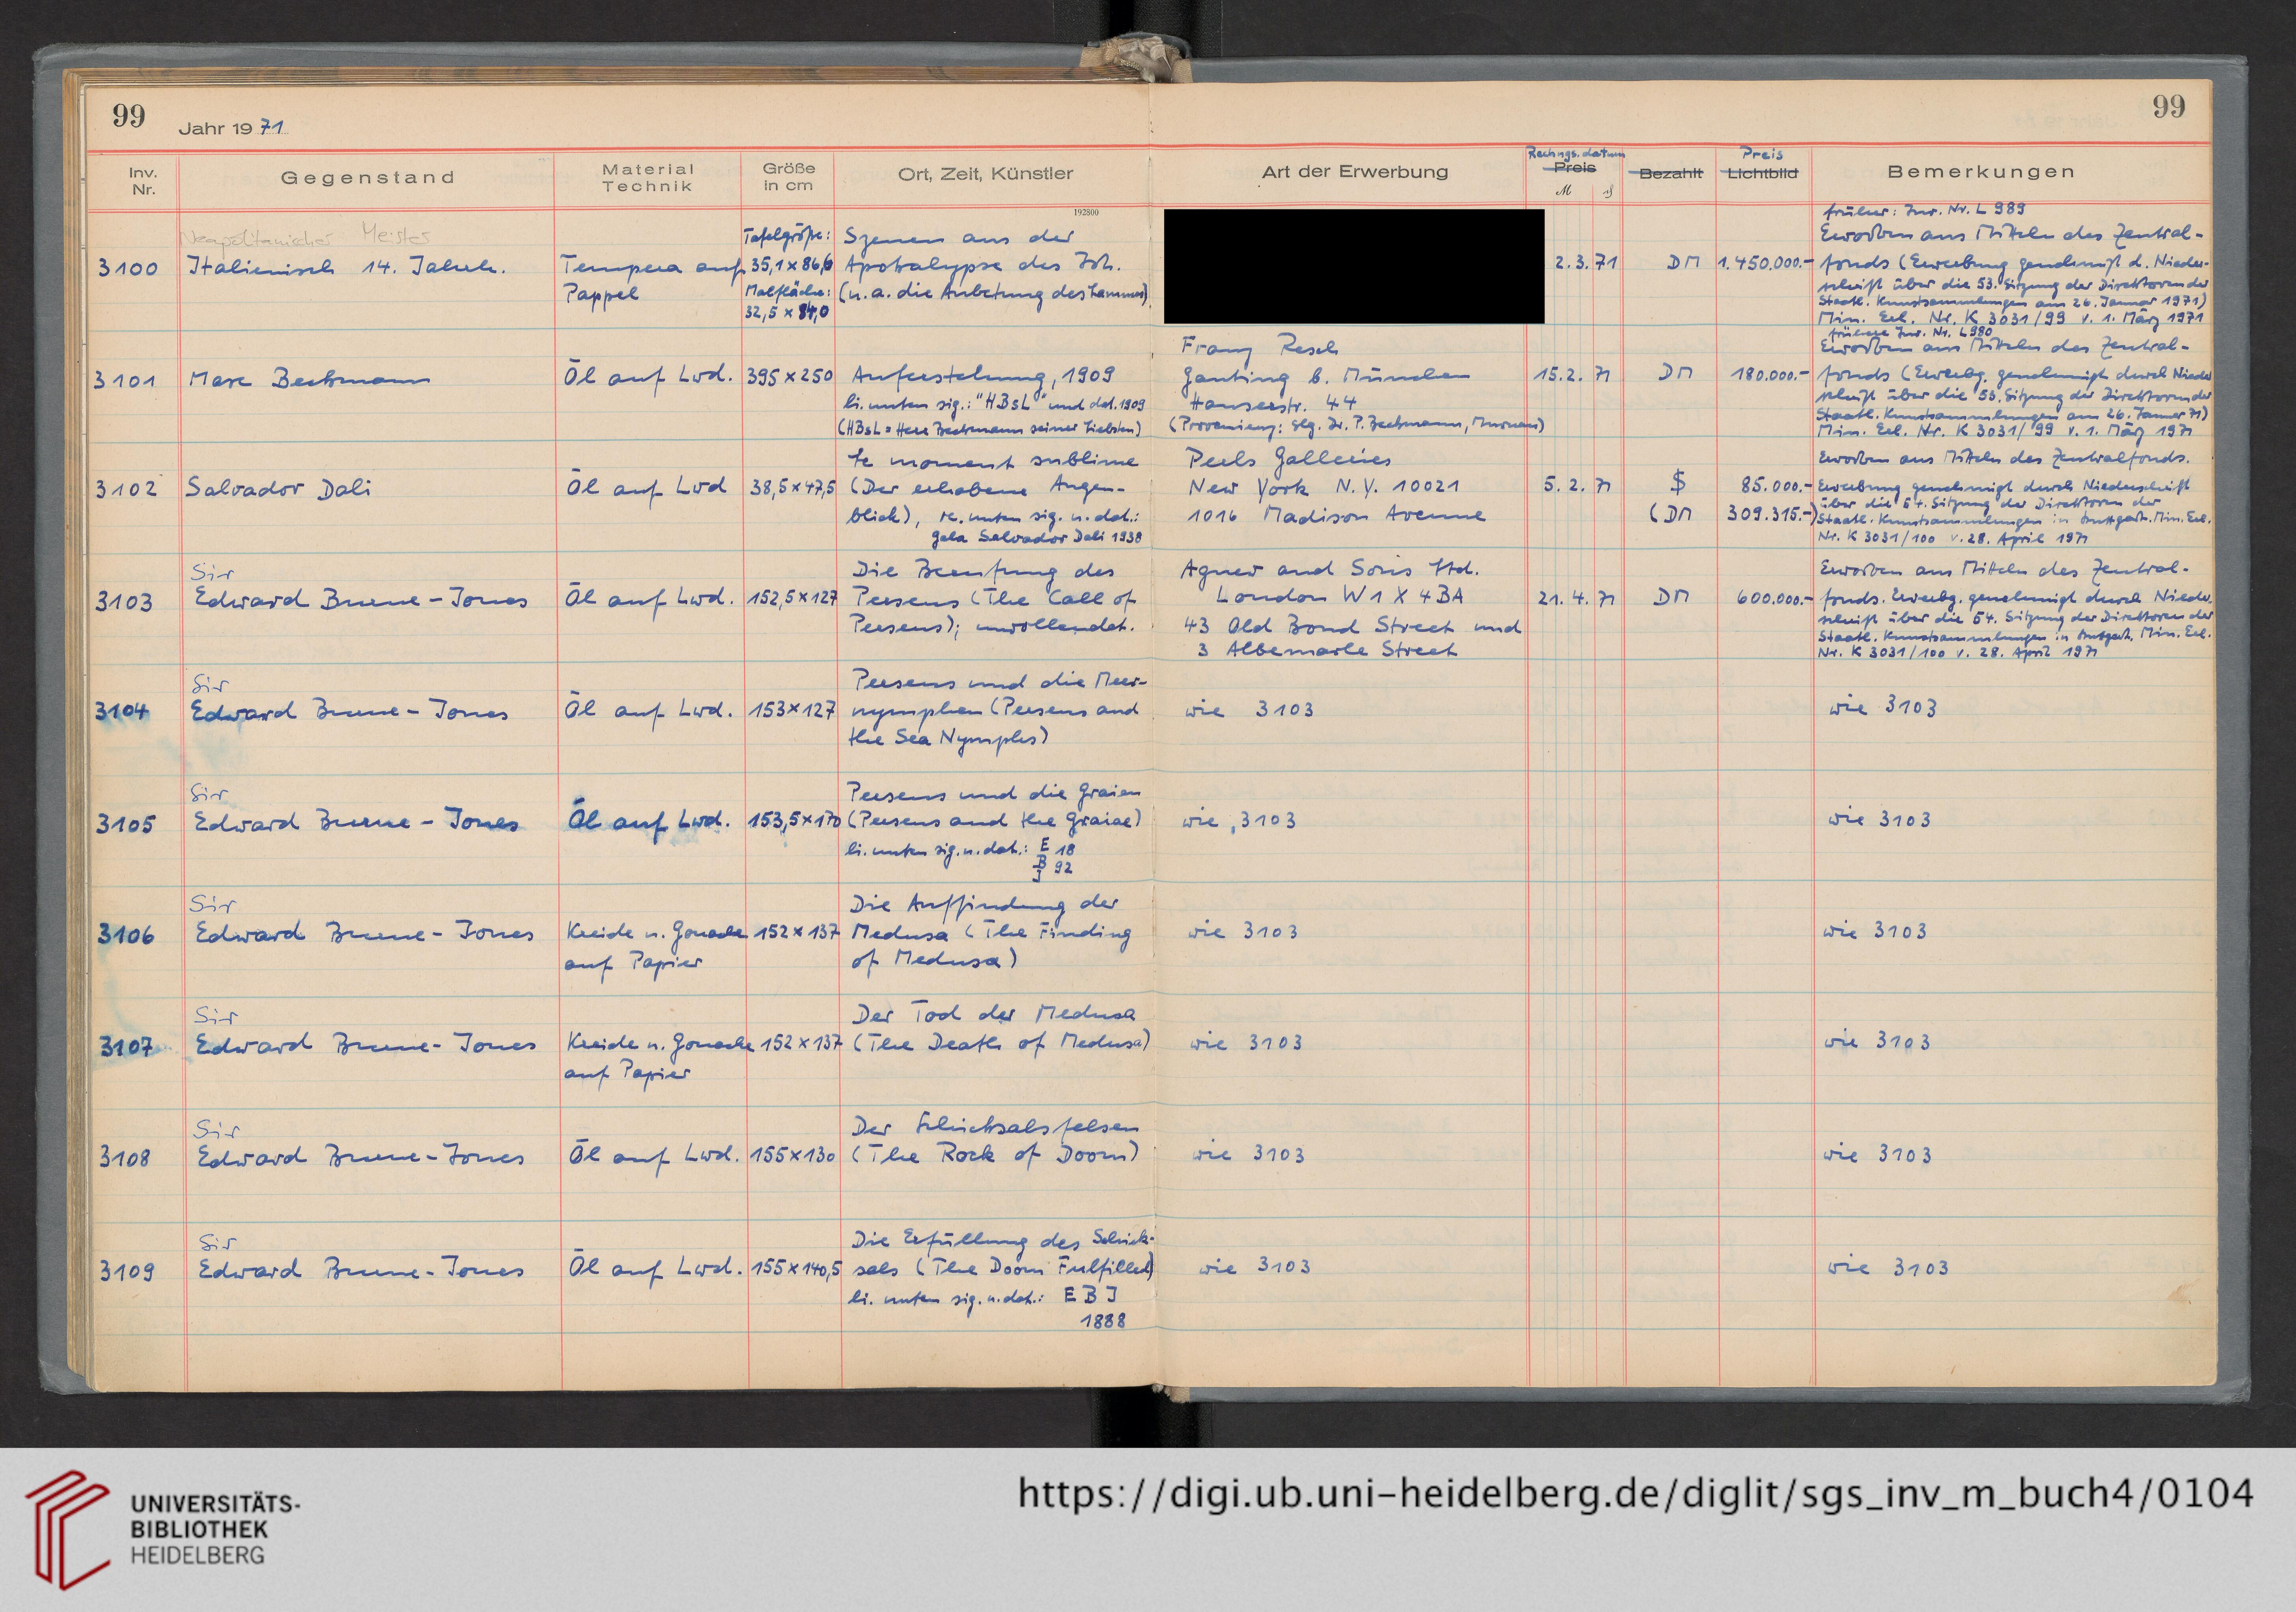Click page number 99 at top left

tap(129, 116)
